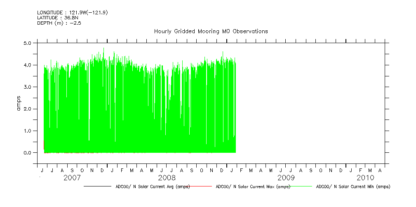The image size is (416, 207).
Task: Click the 3.0 y-axis tick label
Action: (x=28, y=87)
